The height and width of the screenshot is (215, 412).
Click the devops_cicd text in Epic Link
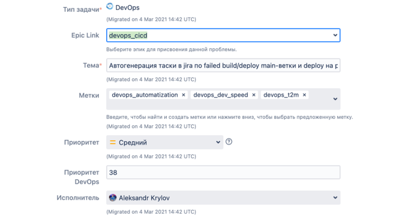pyautogui.click(x=128, y=35)
